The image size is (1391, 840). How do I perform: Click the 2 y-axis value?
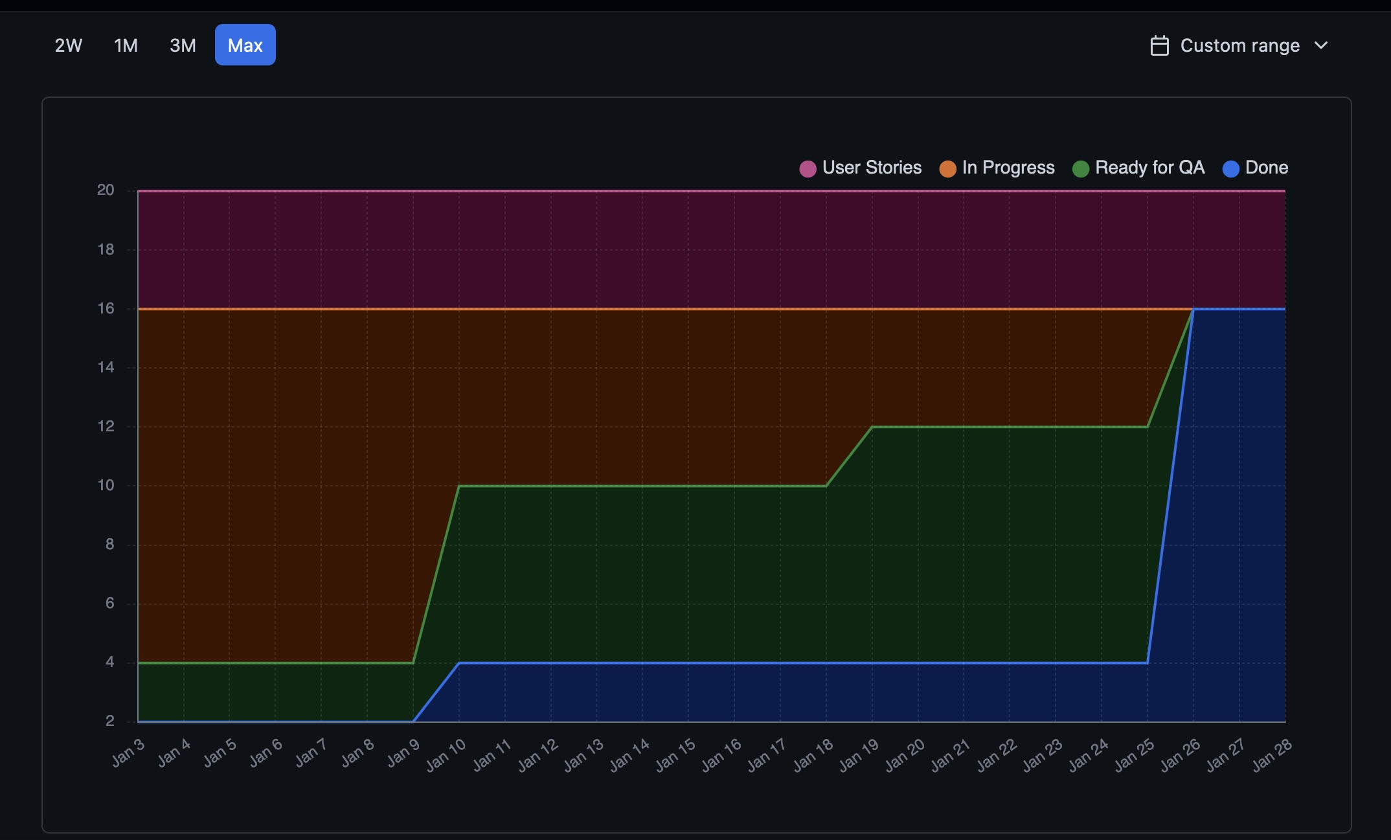point(109,721)
